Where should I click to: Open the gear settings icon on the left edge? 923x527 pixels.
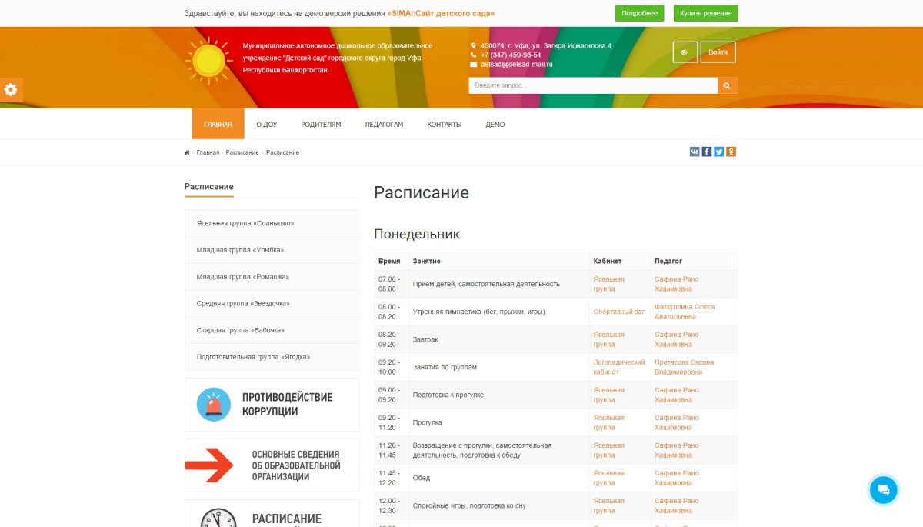(x=10, y=89)
